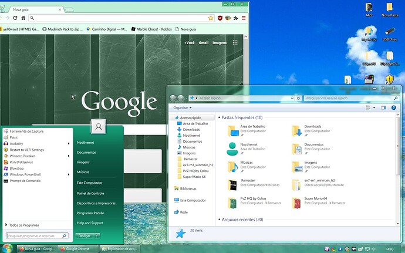Expand the Windows PowerShell submenu arrow
The height and width of the screenshot is (253, 405).
click(69, 175)
